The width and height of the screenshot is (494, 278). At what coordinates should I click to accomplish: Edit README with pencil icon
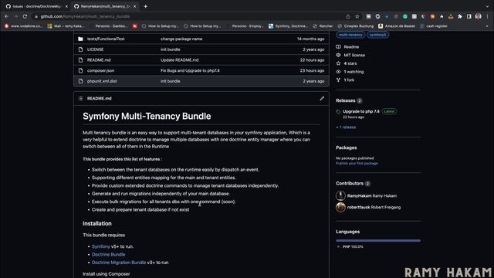click(x=322, y=98)
